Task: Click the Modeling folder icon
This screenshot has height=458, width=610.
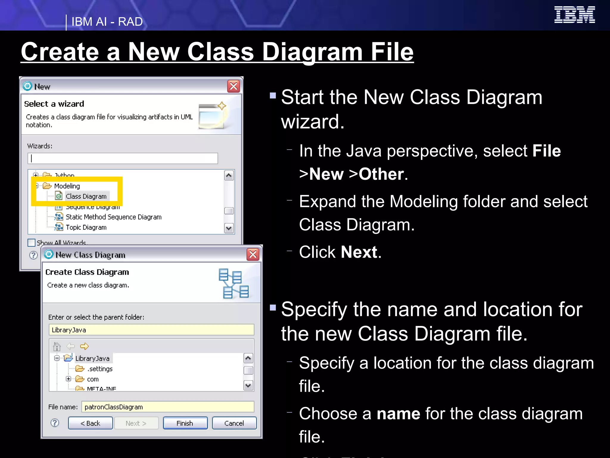Action: pyautogui.click(x=47, y=186)
